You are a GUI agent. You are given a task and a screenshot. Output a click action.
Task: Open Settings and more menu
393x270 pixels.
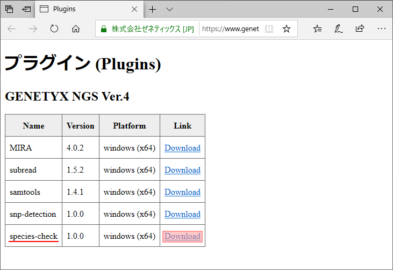click(382, 29)
